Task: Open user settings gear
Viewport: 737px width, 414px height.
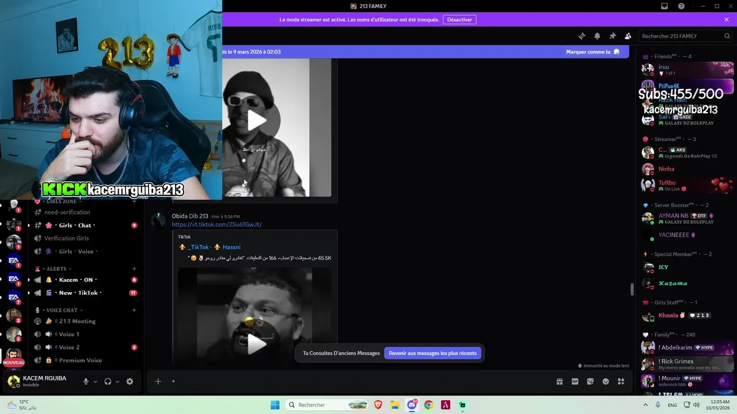Action: pyautogui.click(x=130, y=381)
